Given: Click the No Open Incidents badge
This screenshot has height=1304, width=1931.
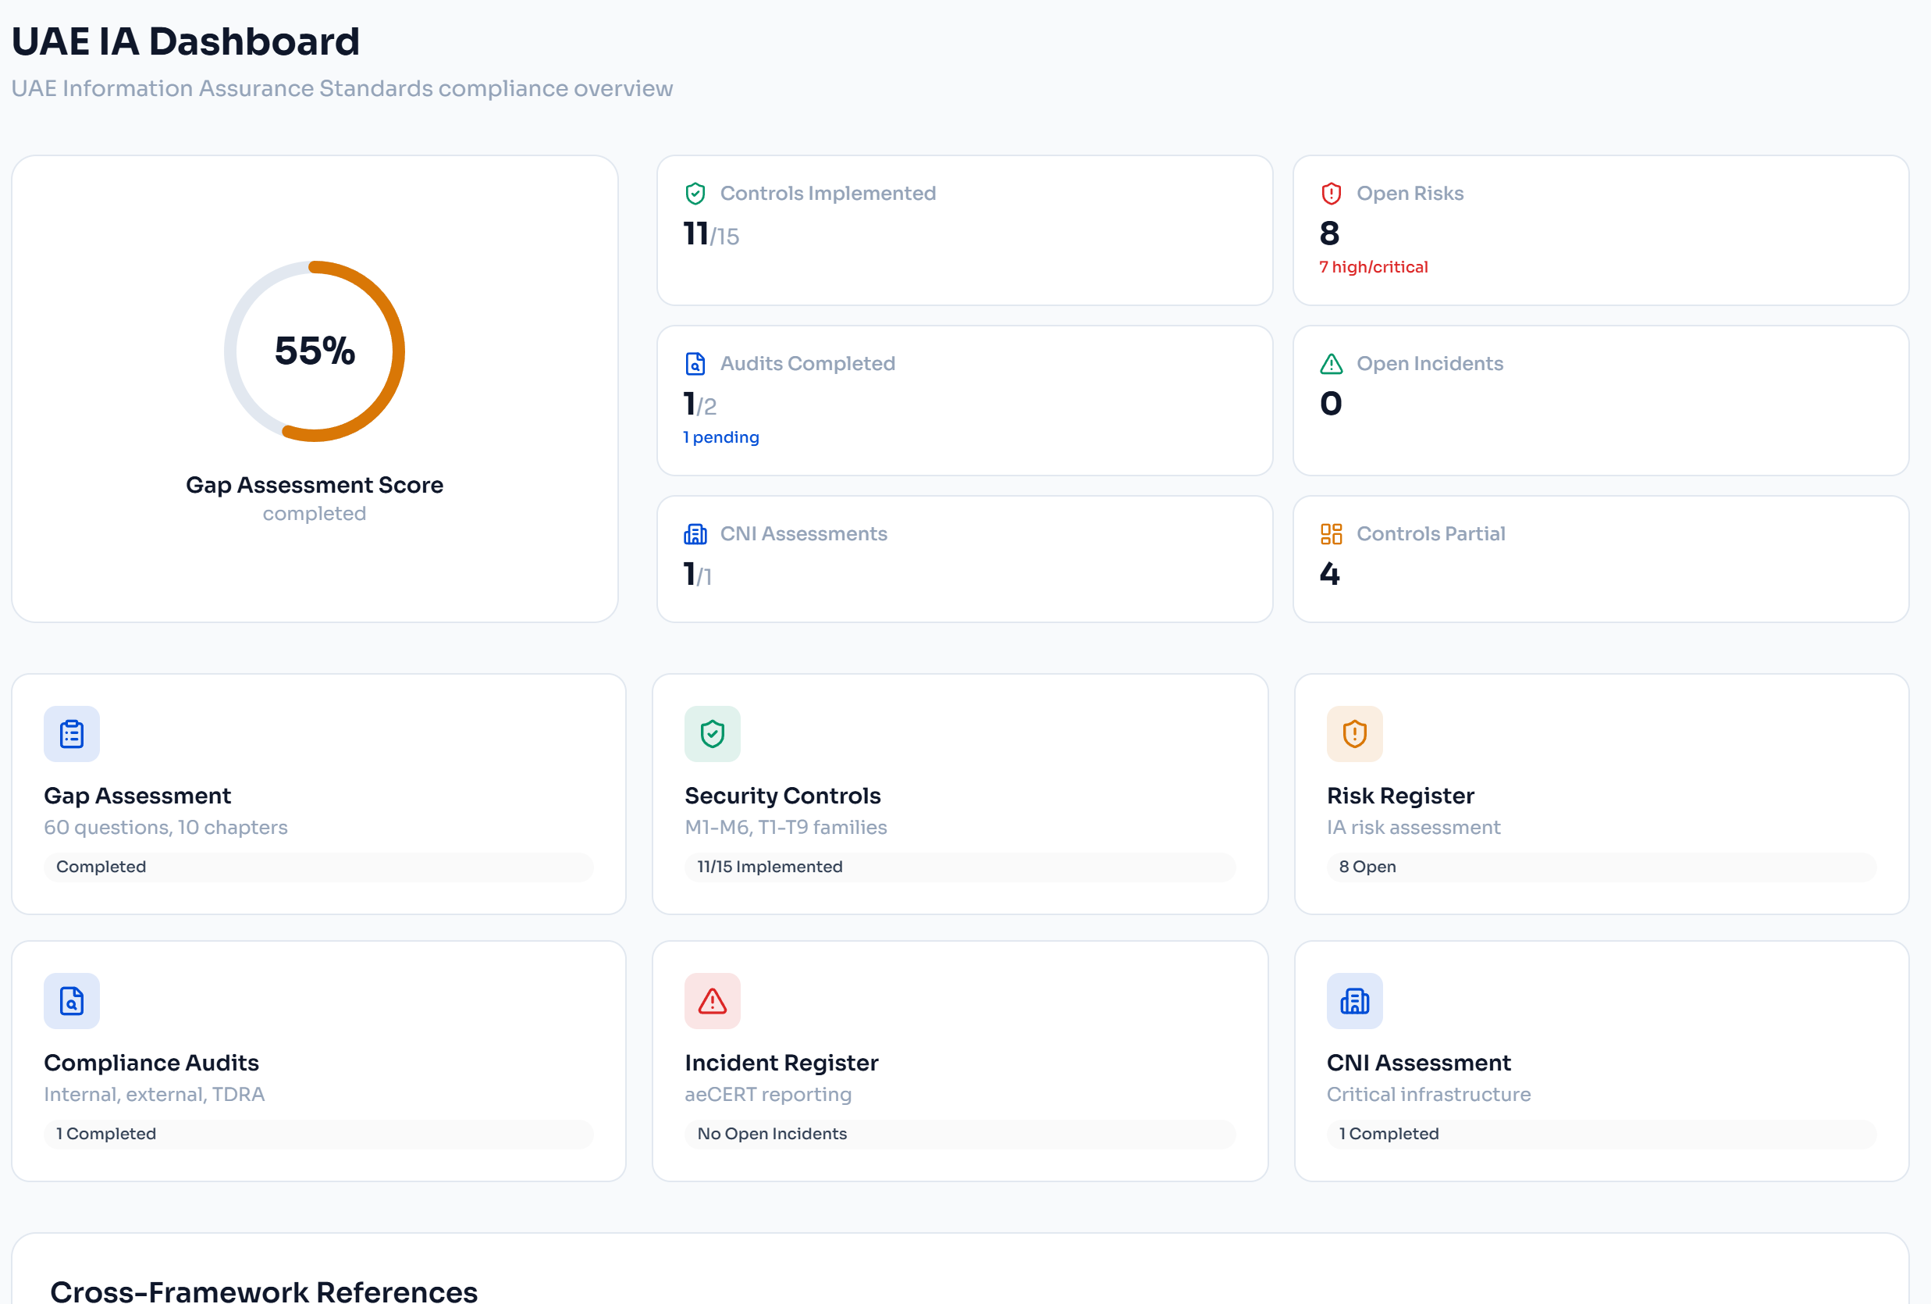Looking at the screenshot, I should [x=772, y=1133].
